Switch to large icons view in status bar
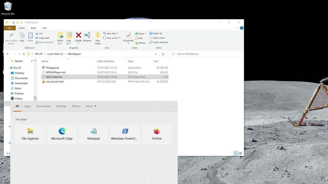The height and width of the screenshot is (184, 328). click(x=241, y=153)
